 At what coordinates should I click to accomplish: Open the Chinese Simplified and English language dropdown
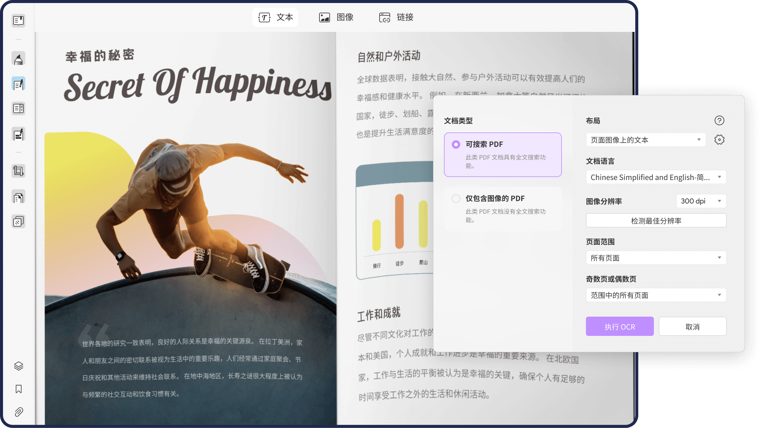click(x=656, y=177)
